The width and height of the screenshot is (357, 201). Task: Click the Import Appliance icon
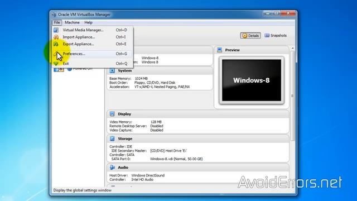(56, 37)
